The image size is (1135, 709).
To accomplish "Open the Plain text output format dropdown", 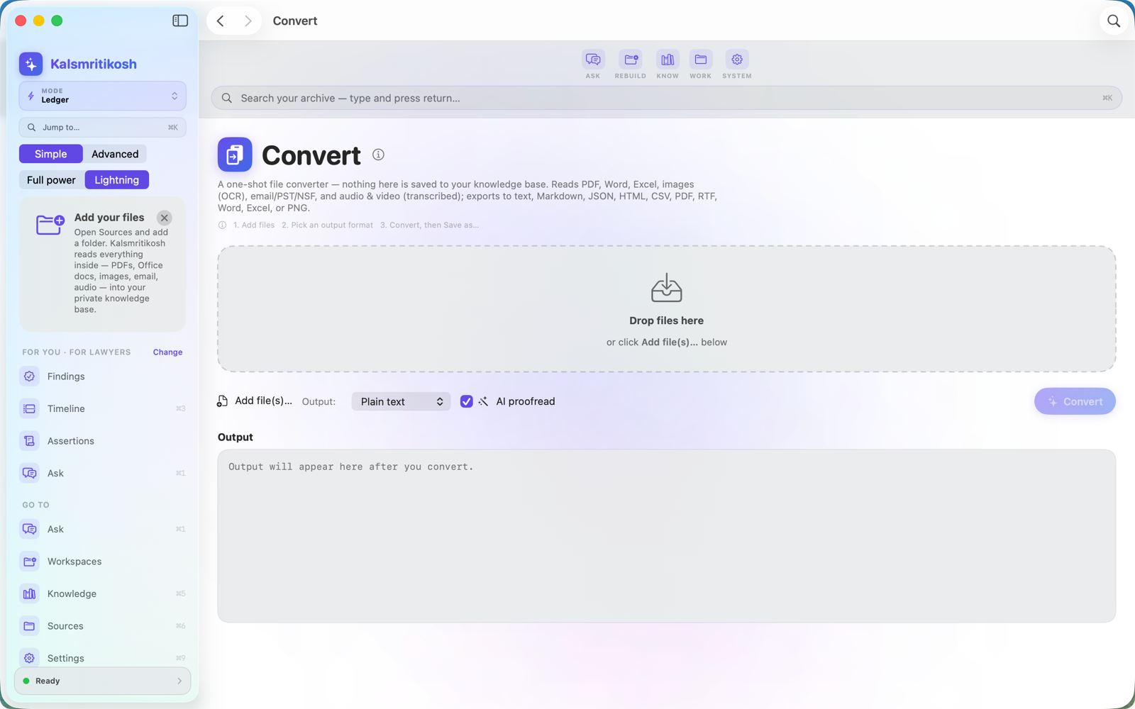I will pyautogui.click(x=401, y=401).
